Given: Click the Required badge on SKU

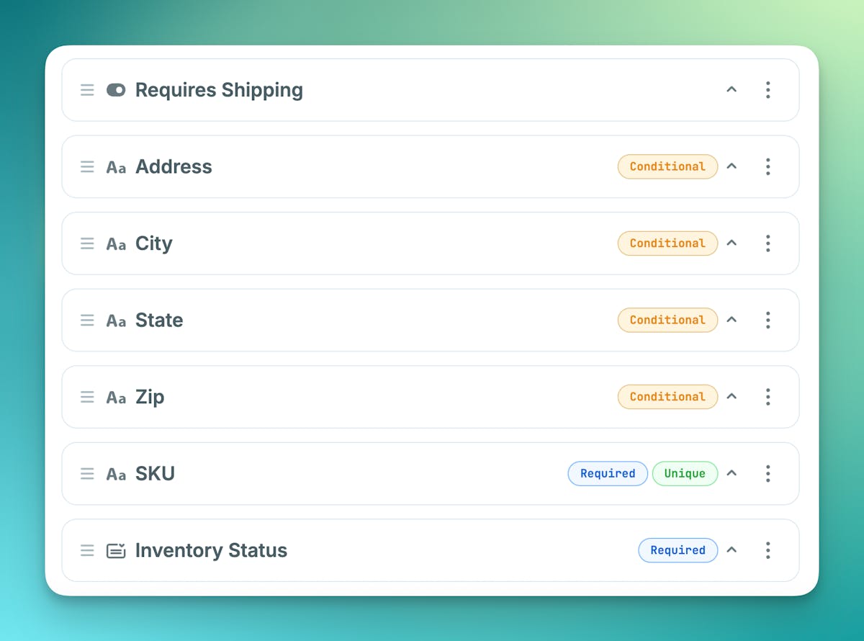Looking at the screenshot, I should click(x=608, y=473).
